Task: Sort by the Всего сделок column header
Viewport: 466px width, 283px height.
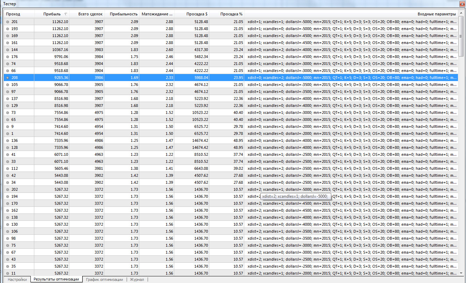Action: [86, 14]
